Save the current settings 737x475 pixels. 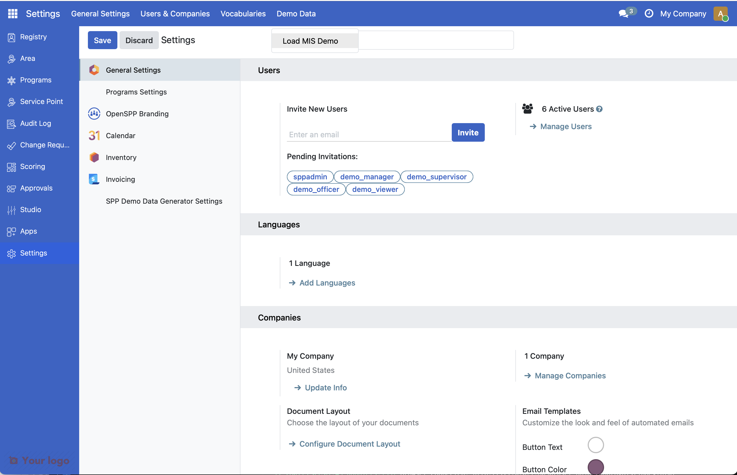tap(102, 40)
